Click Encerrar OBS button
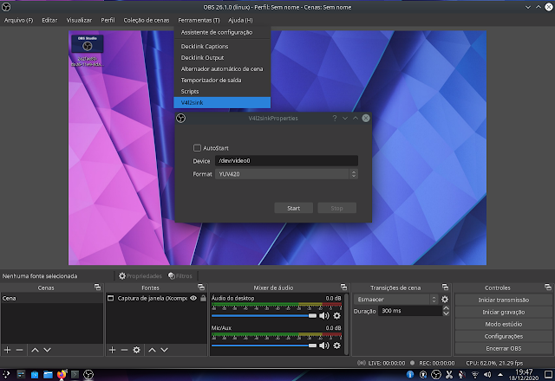The width and height of the screenshot is (555, 381). click(503, 348)
